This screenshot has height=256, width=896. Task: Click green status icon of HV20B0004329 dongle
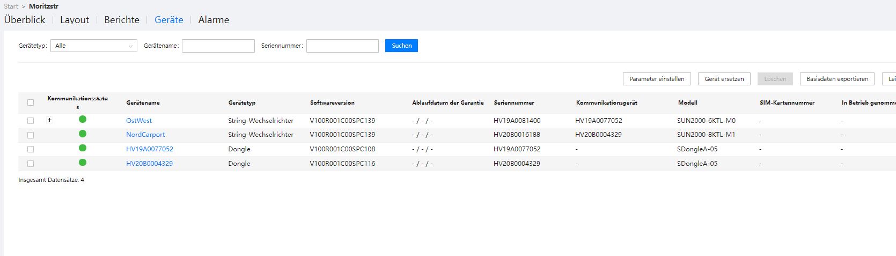[x=83, y=163]
